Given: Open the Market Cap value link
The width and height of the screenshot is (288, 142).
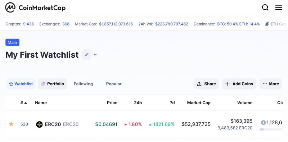Looking at the screenshot, I should pos(196,124).
